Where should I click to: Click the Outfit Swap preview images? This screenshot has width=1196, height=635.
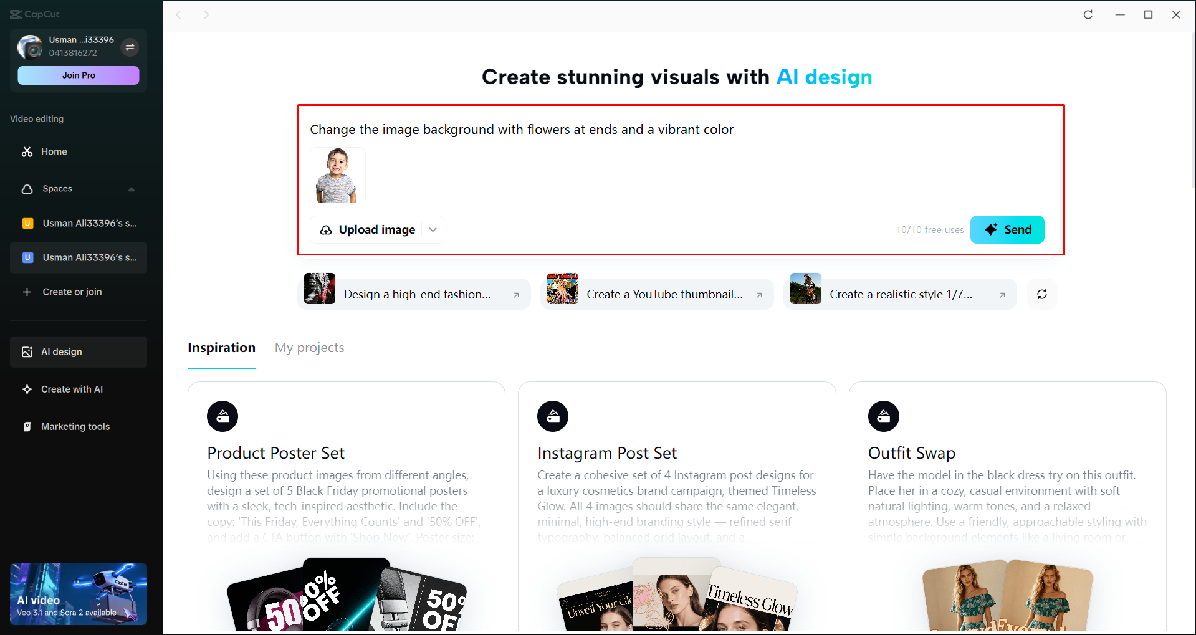(x=1007, y=594)
